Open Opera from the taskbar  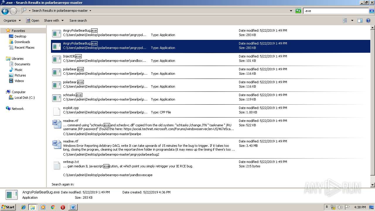point(63,207)
